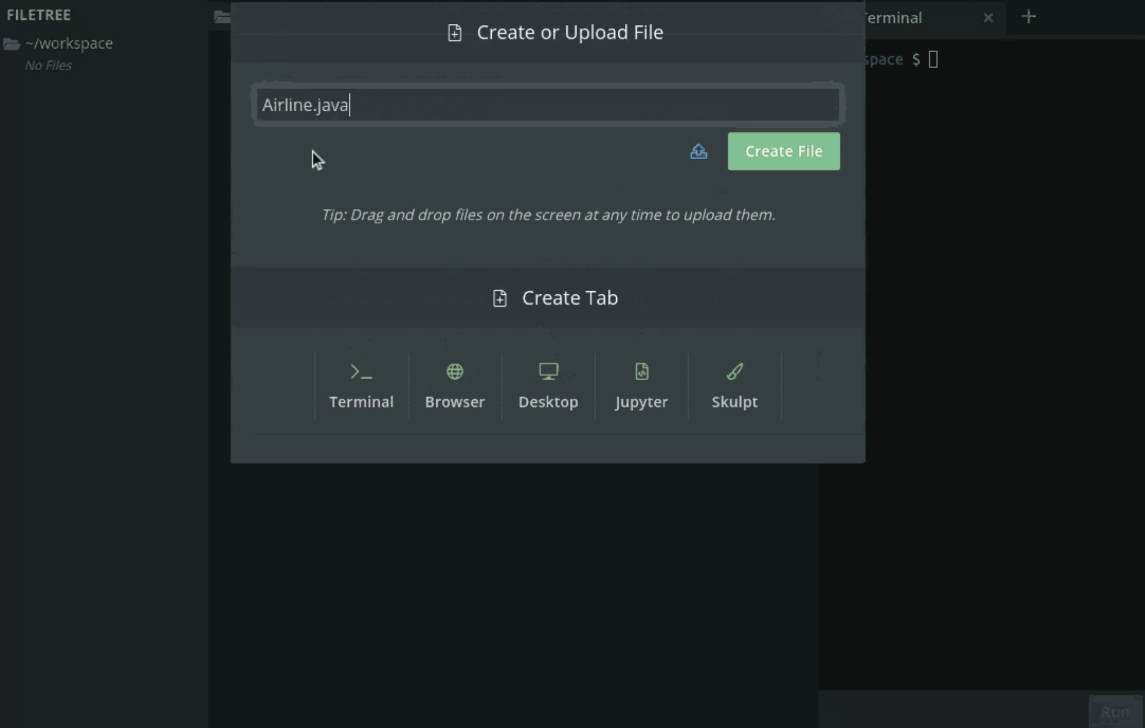Click the workspace open-folder icon

(x=11, y=44)
